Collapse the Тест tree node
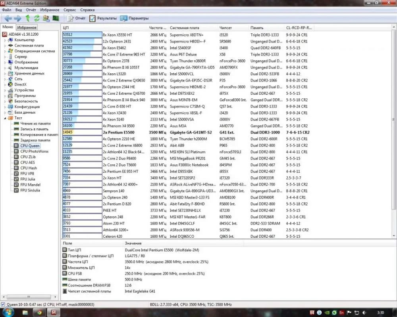397x317 pixels. click(6, 118)
